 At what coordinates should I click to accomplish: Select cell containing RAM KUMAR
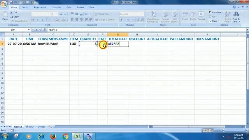click(53, 44)
